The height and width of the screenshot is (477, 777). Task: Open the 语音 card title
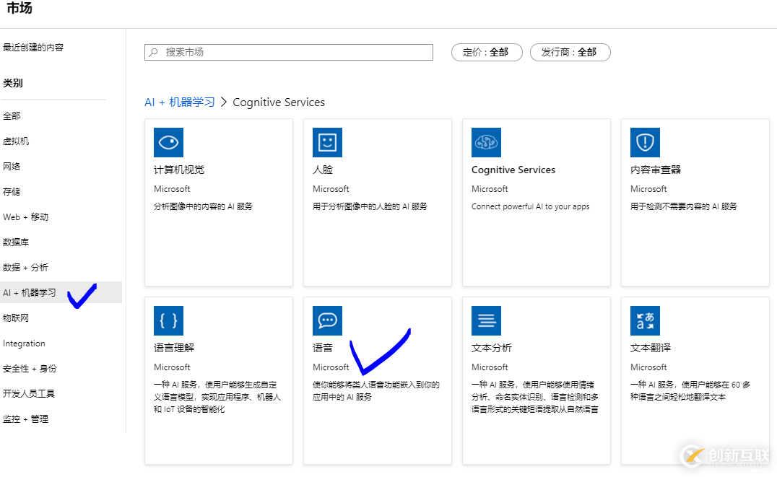tap(323, 349)
